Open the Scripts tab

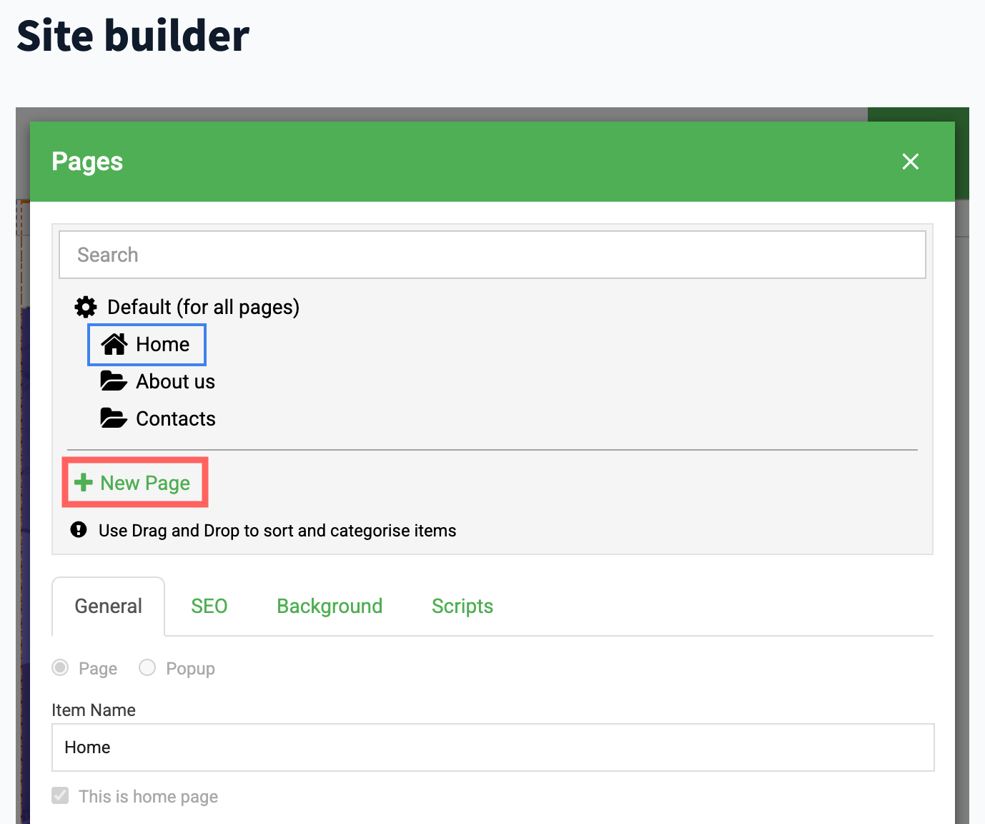tap(462, 607)
